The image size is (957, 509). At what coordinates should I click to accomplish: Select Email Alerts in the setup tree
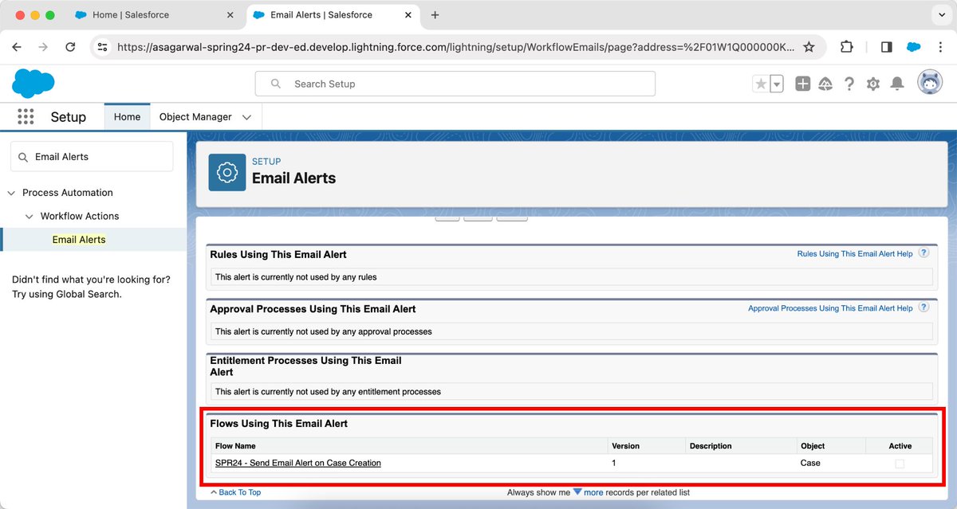79,239
